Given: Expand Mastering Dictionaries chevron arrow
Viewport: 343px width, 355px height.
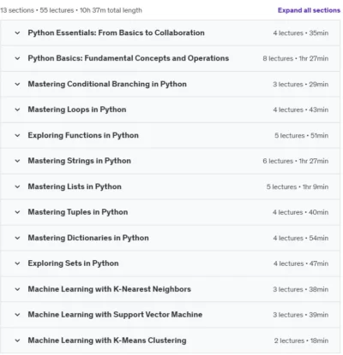Looking at the screenshot, I should tap(17, 238).
